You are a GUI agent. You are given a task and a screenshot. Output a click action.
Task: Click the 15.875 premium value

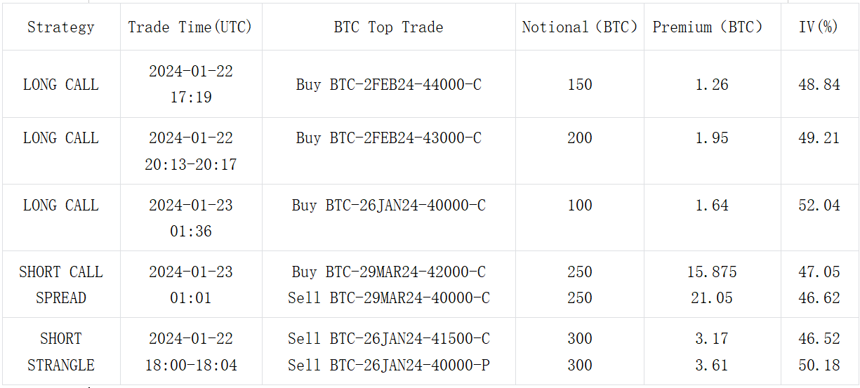[x=711, y=272]
